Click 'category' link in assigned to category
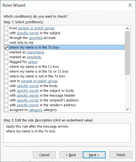Viewport: 136px width, 162px height. 36,110
